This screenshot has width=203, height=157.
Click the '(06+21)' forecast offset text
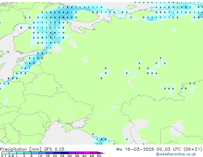tap(193, 149)
